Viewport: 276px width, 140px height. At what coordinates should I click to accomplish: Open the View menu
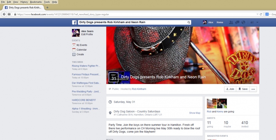[16, 2]
